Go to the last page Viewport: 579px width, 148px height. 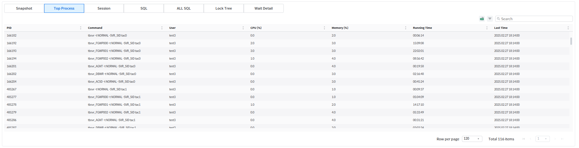click(562, 139)
